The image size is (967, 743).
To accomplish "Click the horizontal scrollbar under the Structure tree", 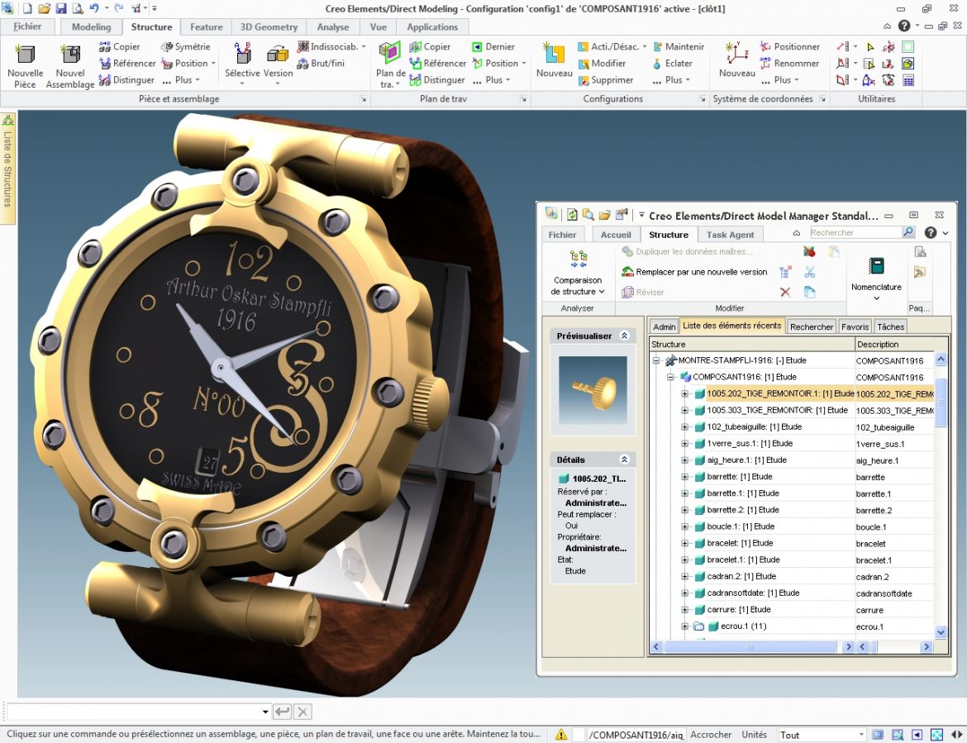I will 750,647.
